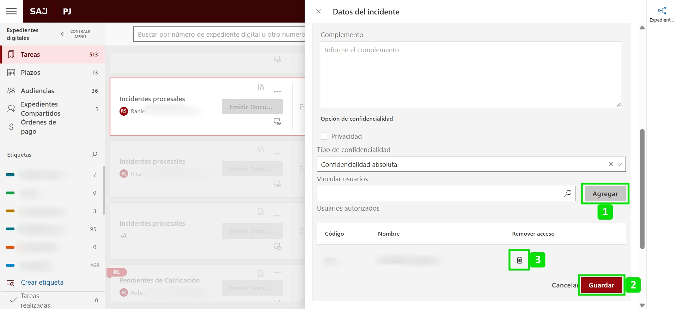Click the document info icon on selected card
Viewport: 677px width, 309px height.
tap(261, 87)
